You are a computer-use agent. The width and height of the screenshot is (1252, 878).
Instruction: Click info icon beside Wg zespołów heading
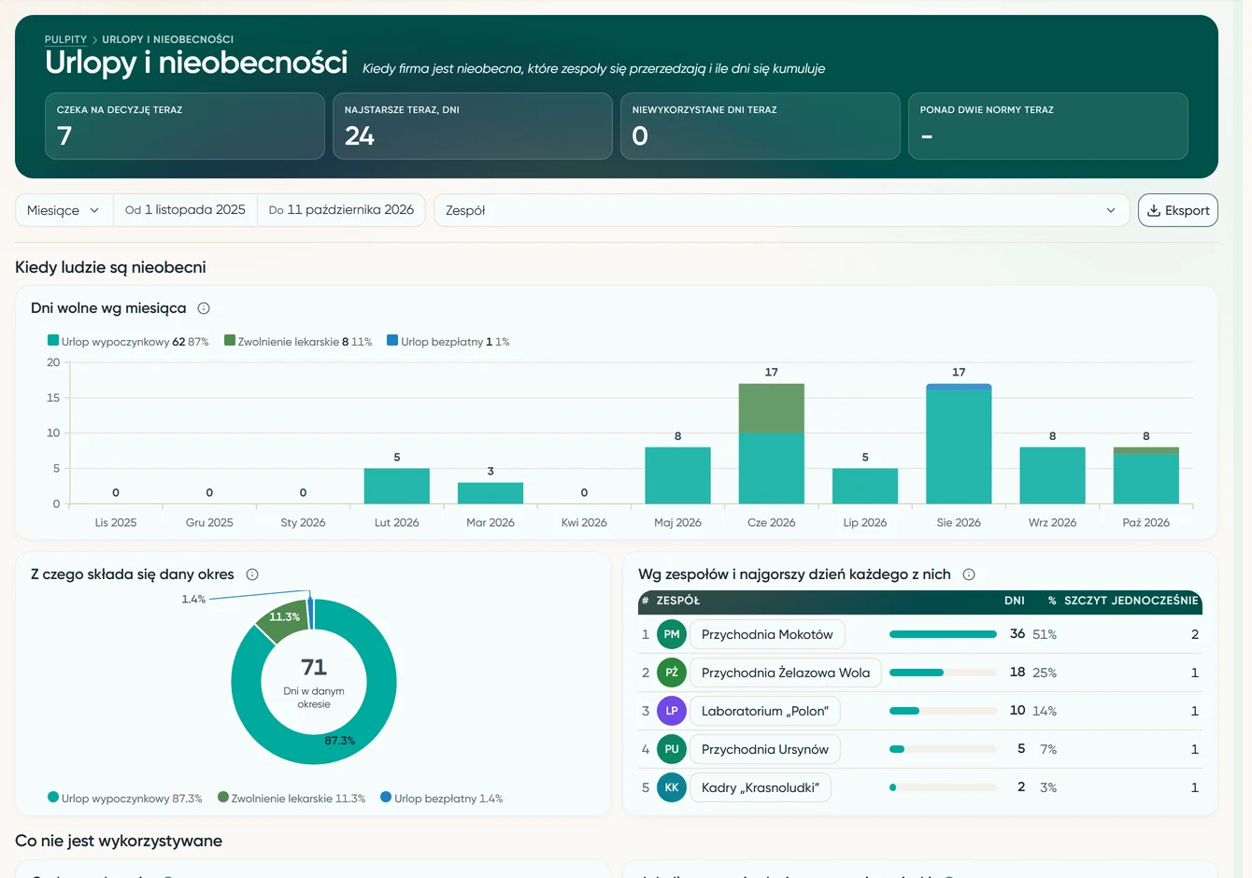(x=969, y=574)
